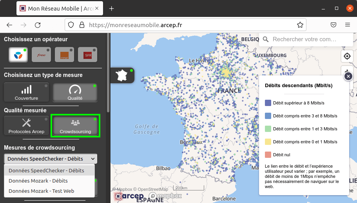Select the Free operator icon
This screenshot has width=357, height=203.
coord(41,55)
